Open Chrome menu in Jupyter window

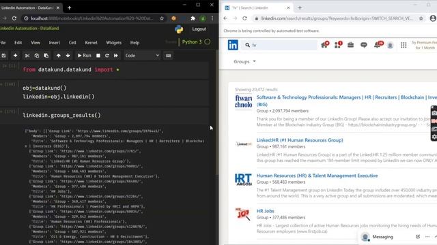[x=212, y=18]
